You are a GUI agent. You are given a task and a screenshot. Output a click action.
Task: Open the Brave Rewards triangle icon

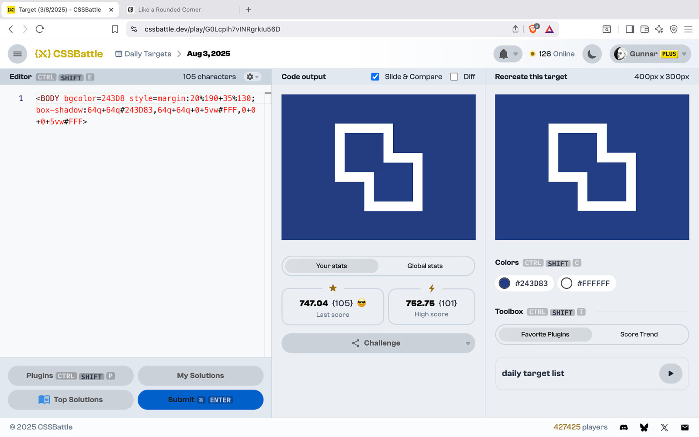pos(550,29)
